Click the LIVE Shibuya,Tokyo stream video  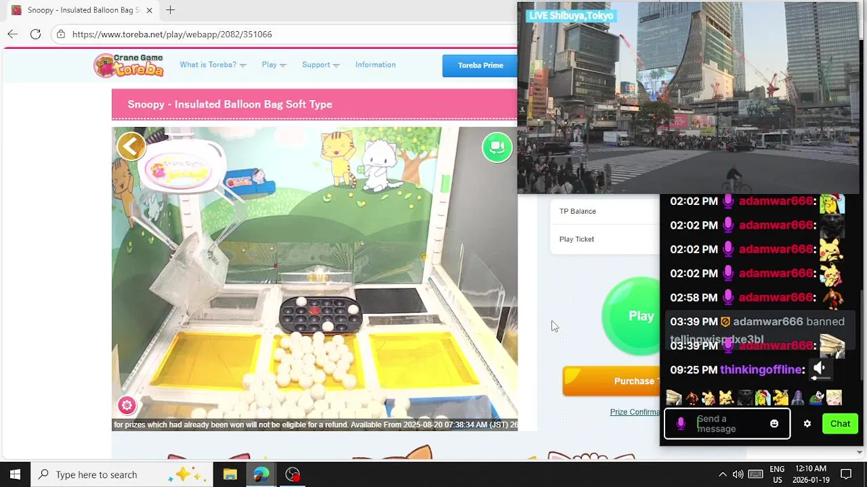(x=688, y=98)
